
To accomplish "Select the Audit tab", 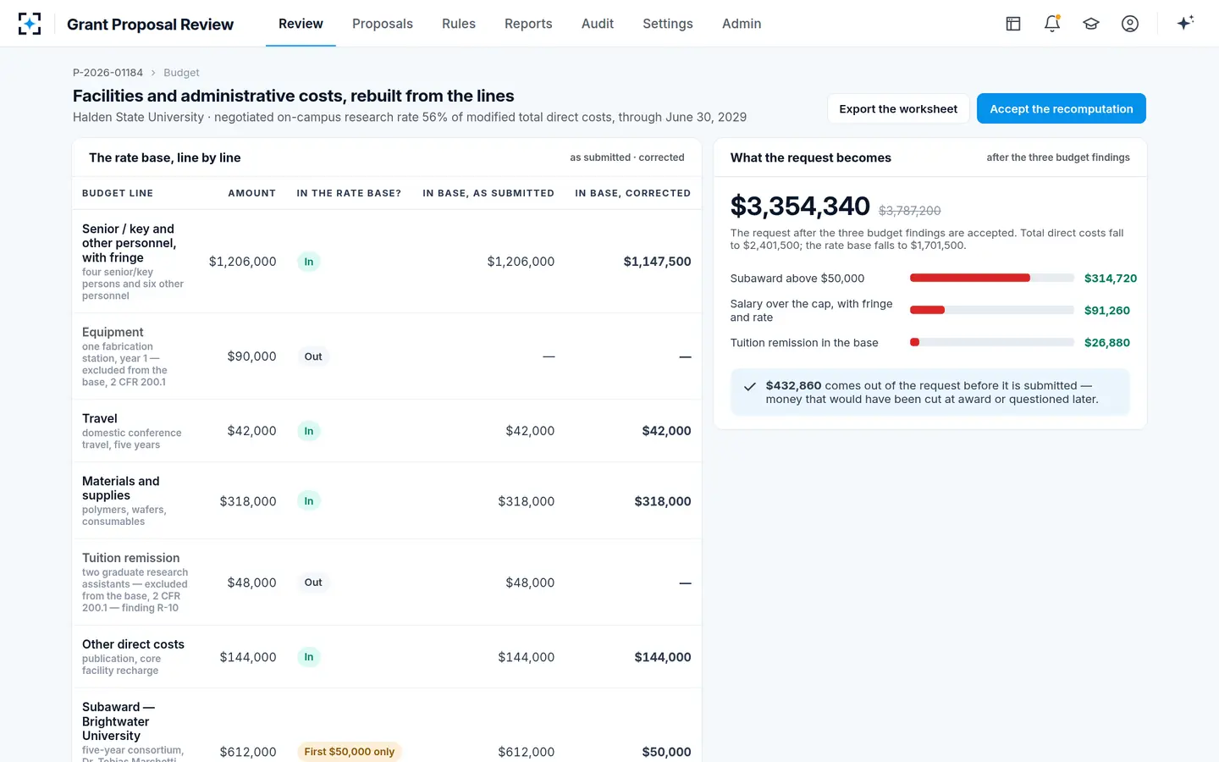I will click(598, 24).
